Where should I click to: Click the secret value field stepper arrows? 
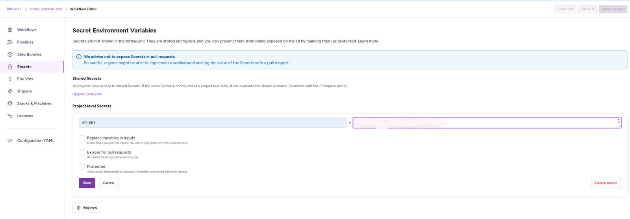tap(619, 121)
